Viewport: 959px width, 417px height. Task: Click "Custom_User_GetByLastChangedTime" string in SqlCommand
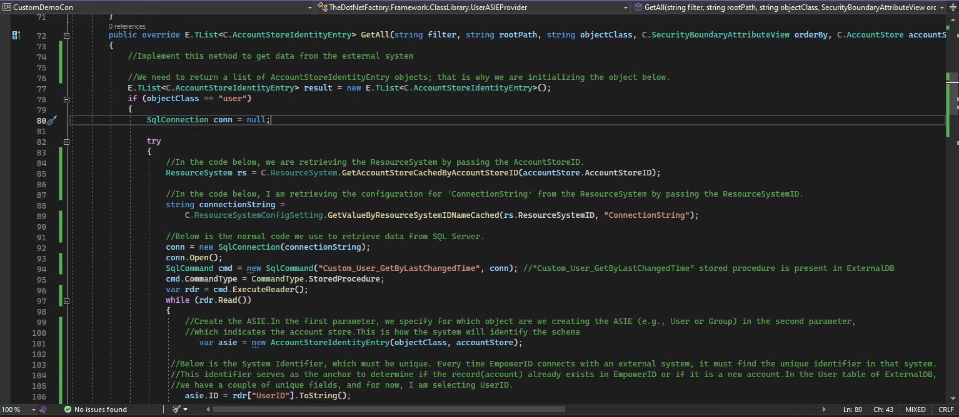(x=399, y=268)
